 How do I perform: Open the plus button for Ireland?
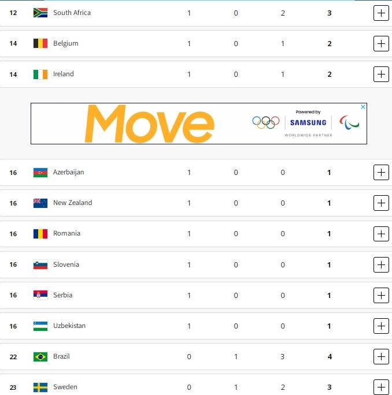[381, 74]
